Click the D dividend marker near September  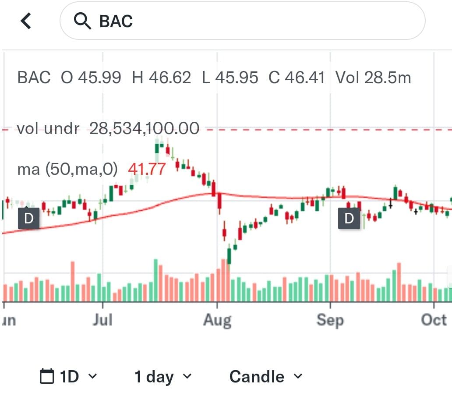[x=349, y=217]
